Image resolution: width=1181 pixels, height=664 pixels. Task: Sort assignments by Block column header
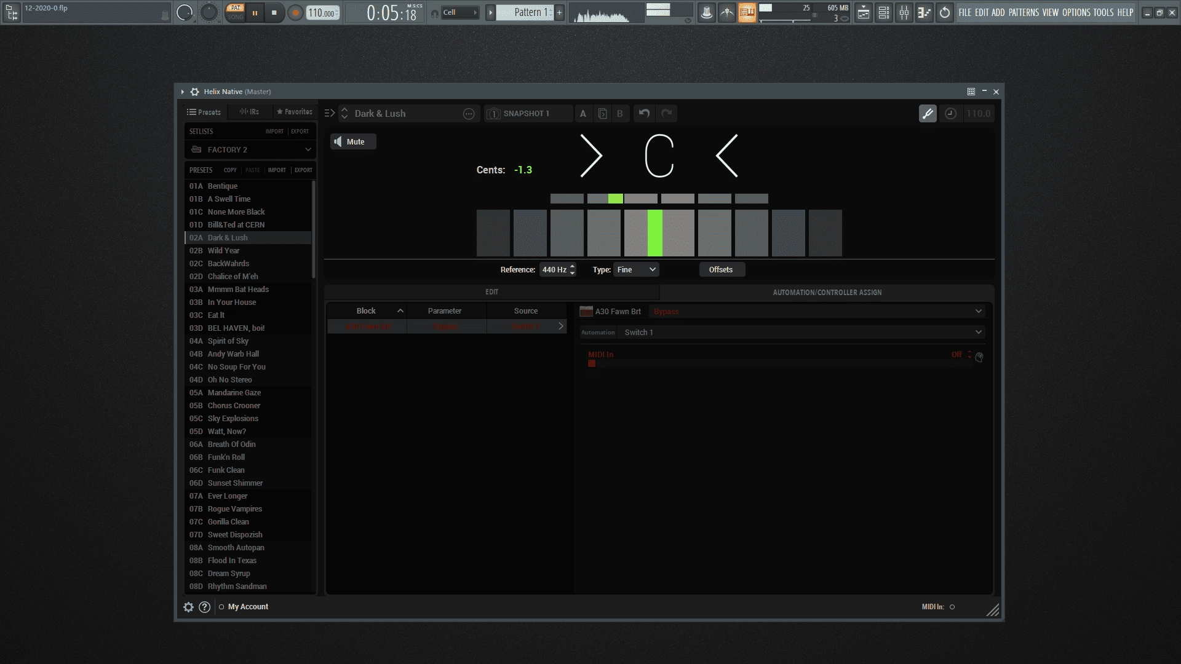pos(367,311)
